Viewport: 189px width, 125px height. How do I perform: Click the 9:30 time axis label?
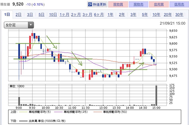(x=32, y=108)
